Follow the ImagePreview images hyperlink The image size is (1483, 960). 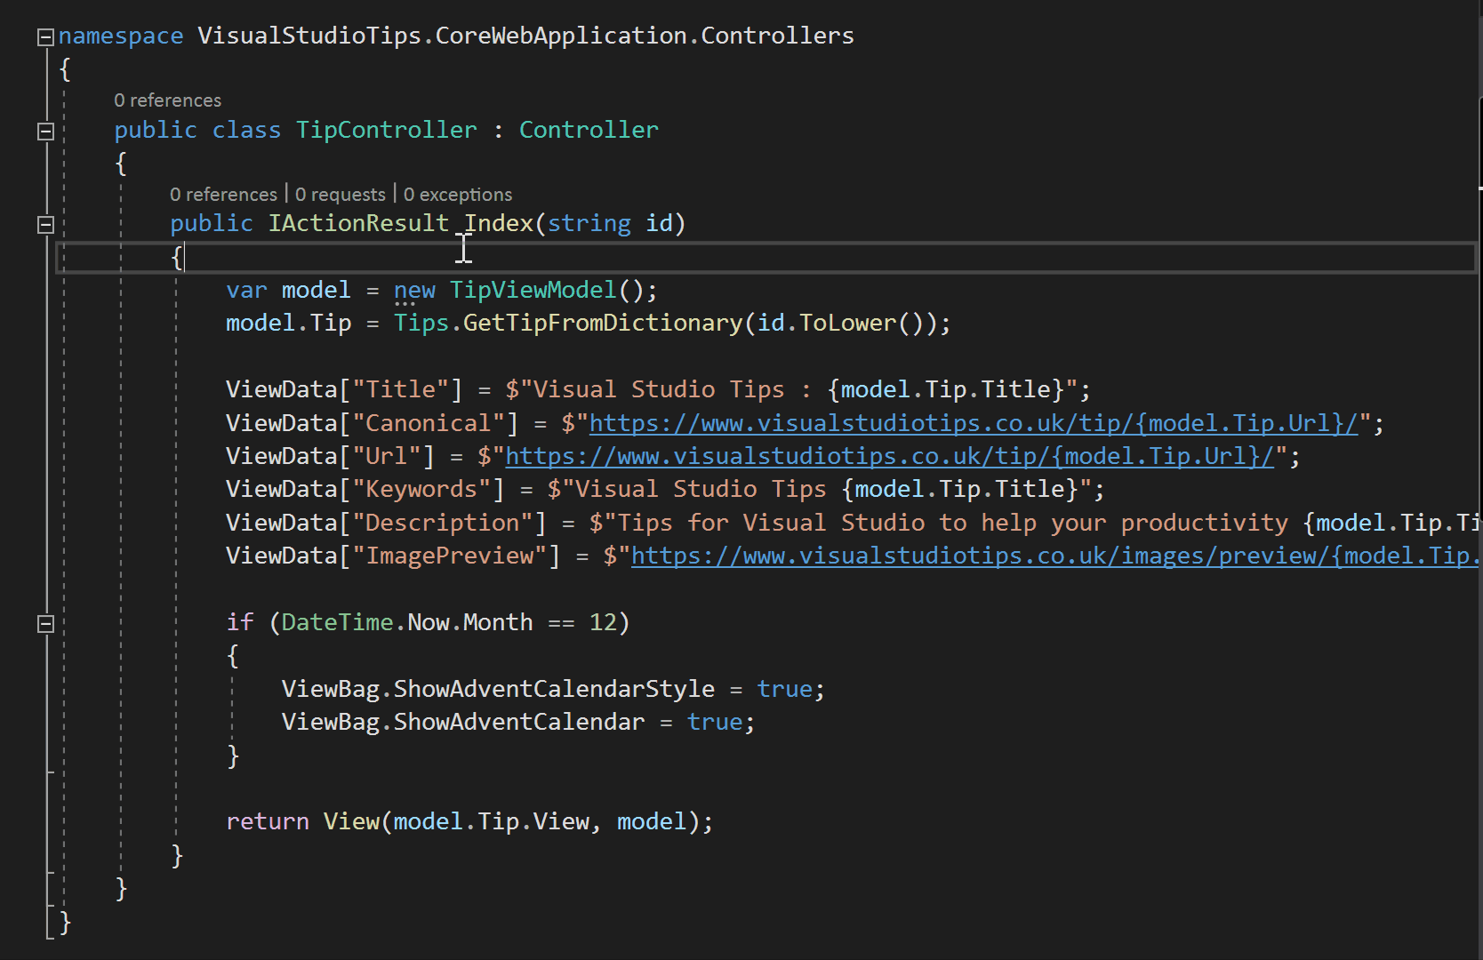pos(1049,556)
